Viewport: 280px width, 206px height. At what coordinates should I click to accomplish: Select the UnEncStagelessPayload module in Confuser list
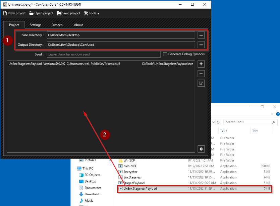click(x=101, y=64)
